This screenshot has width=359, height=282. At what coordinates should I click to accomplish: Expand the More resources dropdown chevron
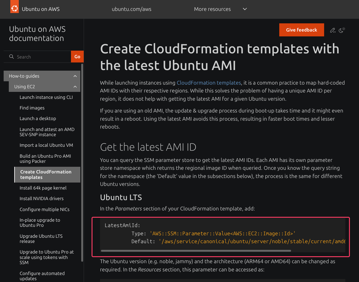245,9
